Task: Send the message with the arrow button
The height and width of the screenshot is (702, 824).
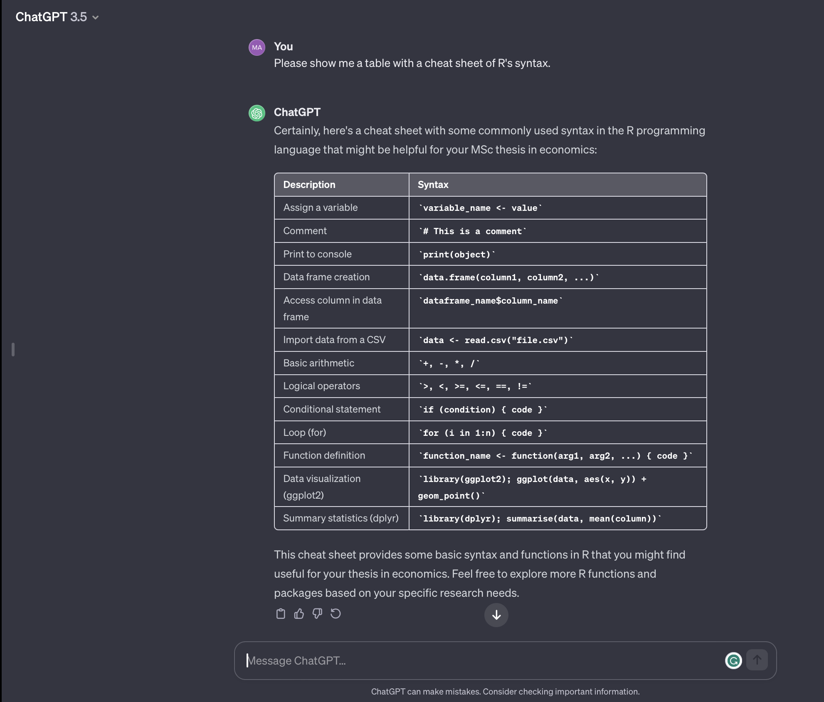Action: pyautogui.click(x=757, y=660)
